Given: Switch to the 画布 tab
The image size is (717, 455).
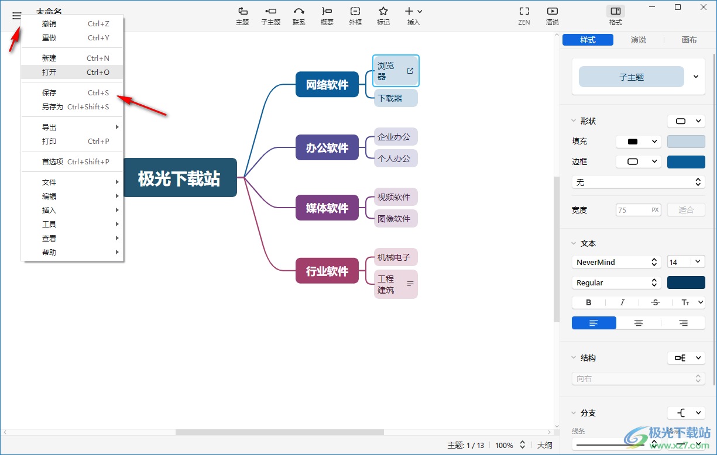Looking at the screenshot, I should click(x=689, y=40).
